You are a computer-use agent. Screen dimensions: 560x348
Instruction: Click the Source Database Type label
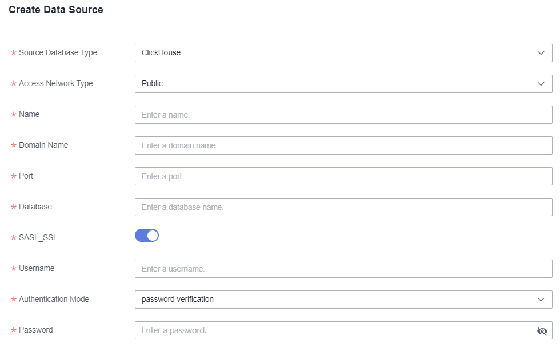pos(58,53)
